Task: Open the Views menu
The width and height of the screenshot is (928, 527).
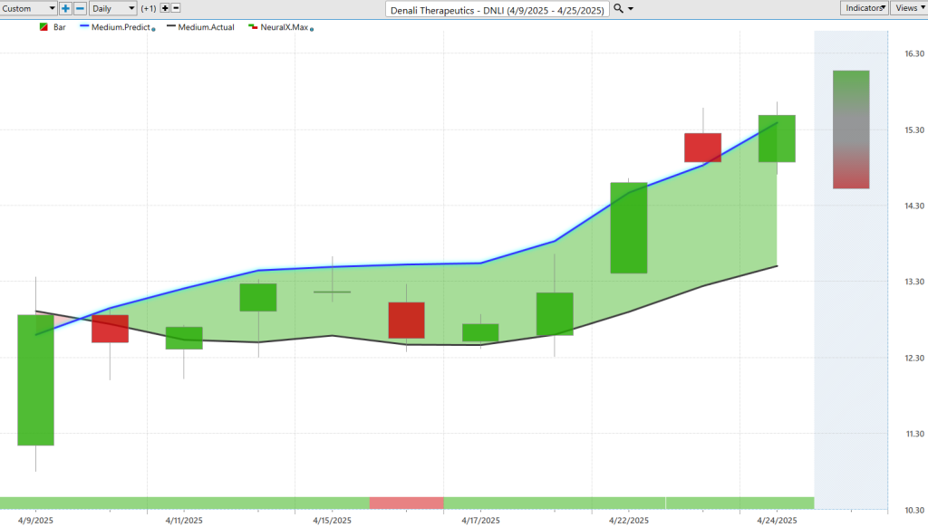Action: click(x=908, y=8)
